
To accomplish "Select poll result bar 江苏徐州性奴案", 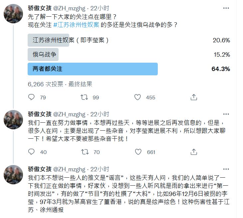I will click(49, 40).
